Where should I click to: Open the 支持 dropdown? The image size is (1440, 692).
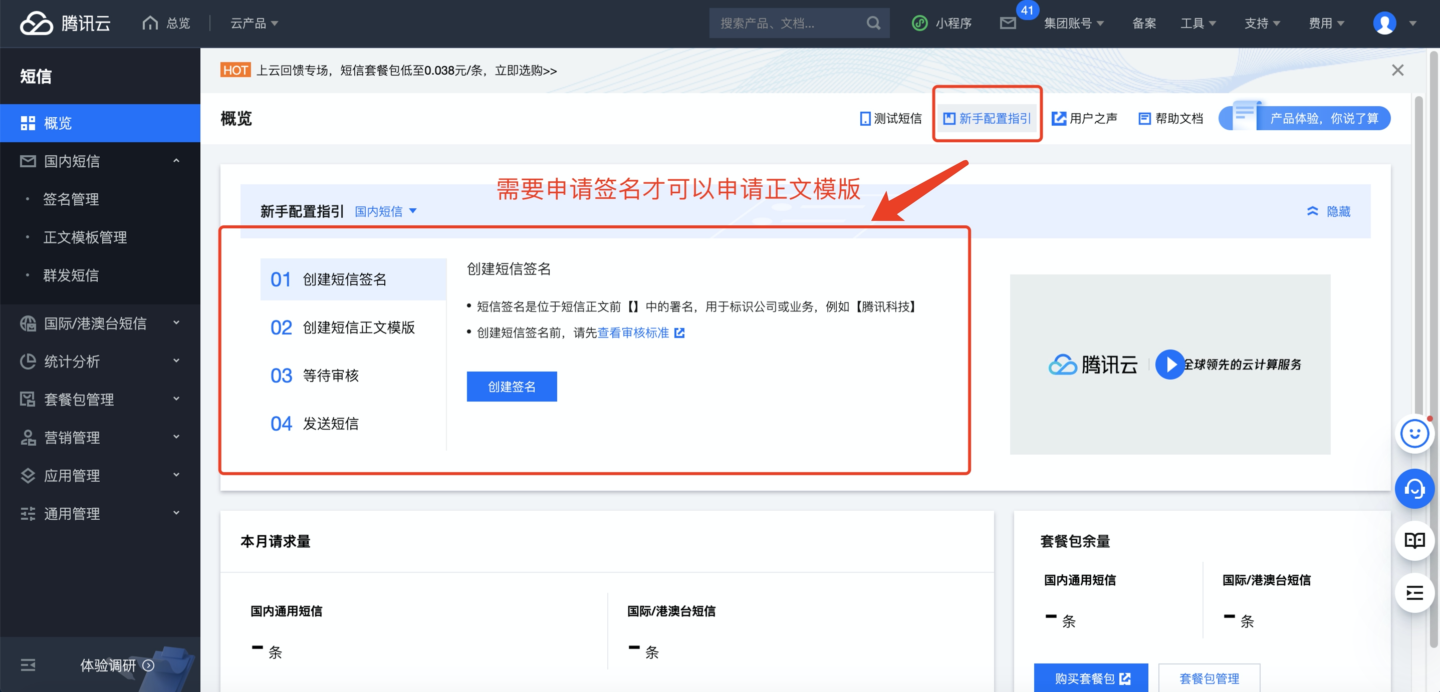point(1262,24)
